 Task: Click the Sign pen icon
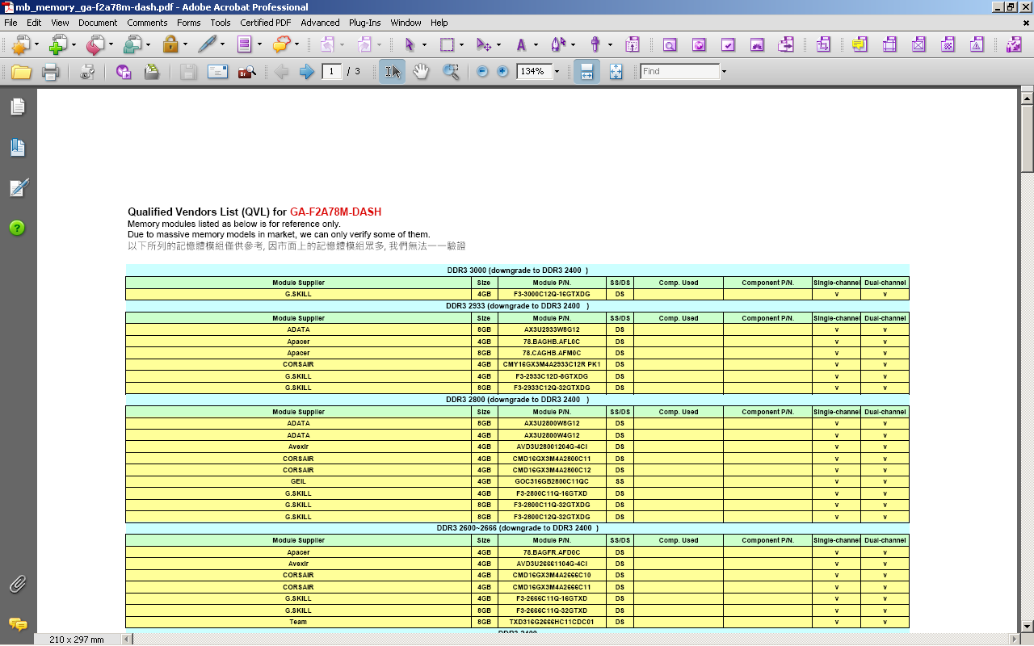[x=208, y=44]
